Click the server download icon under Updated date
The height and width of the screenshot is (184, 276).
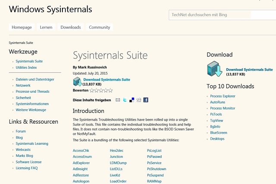coord(78,81)
